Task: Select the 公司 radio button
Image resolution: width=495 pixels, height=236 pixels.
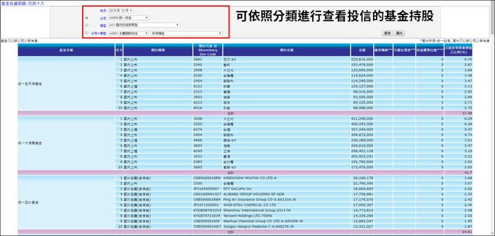Action: 86,18
